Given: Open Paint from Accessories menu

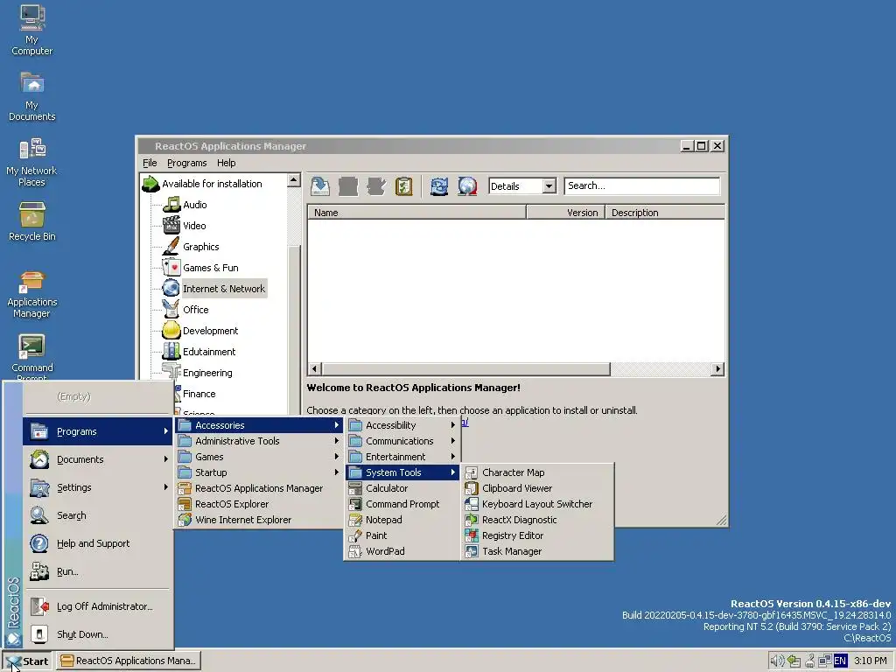Looking at the screenshot, I should coord(402,535).
